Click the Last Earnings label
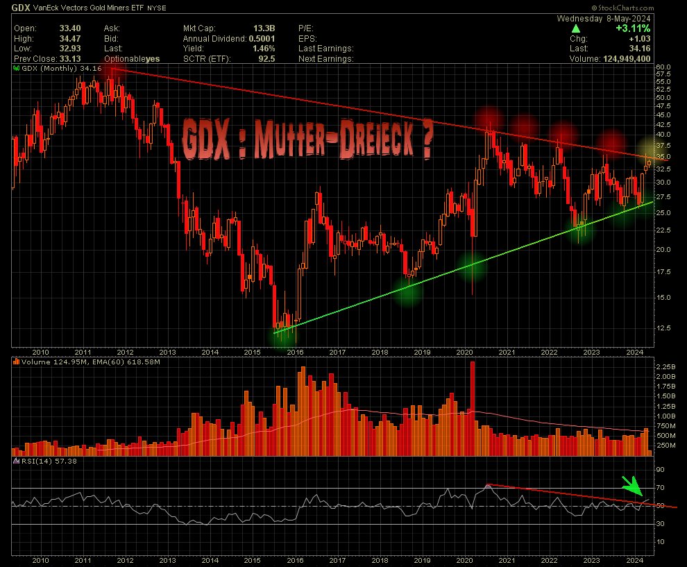687x567 pixels. coord(326,49)
